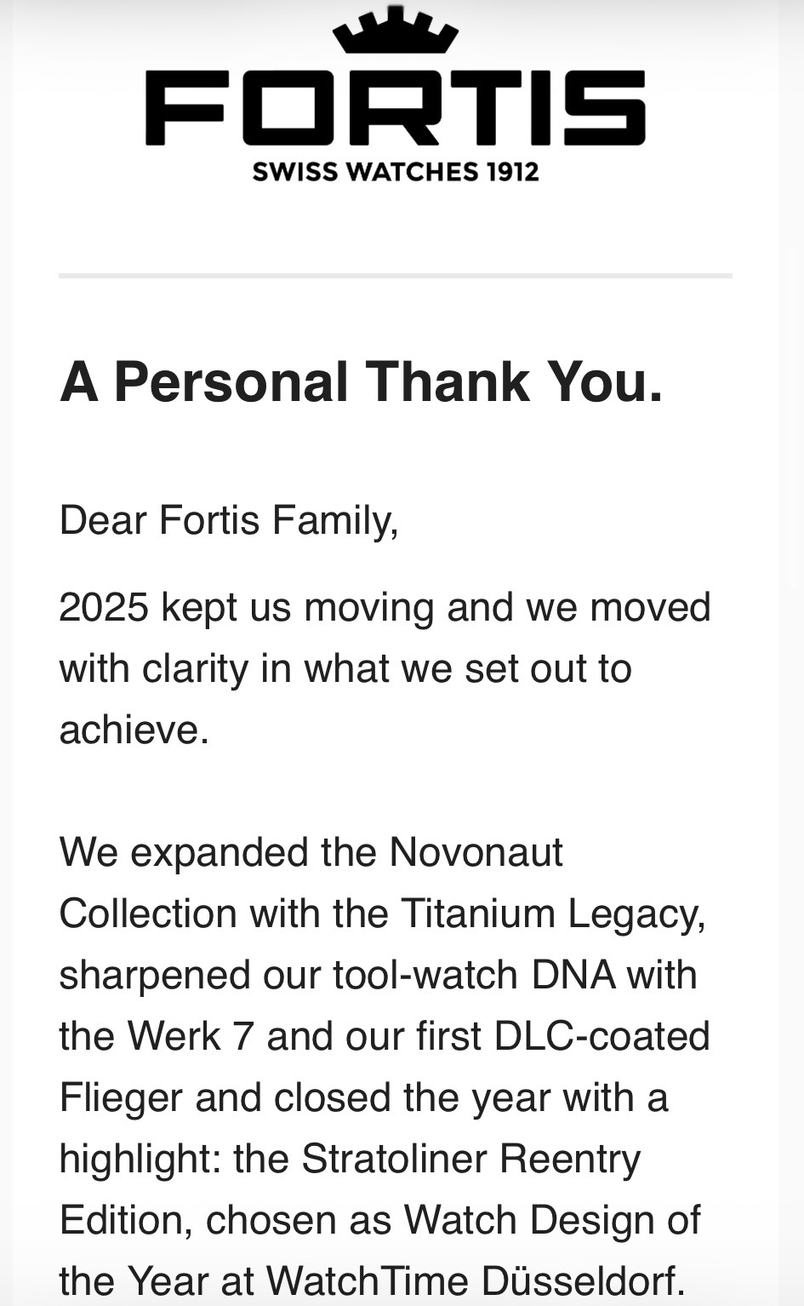Click the "Dear Fortis Family," greeting

[229, 520]
